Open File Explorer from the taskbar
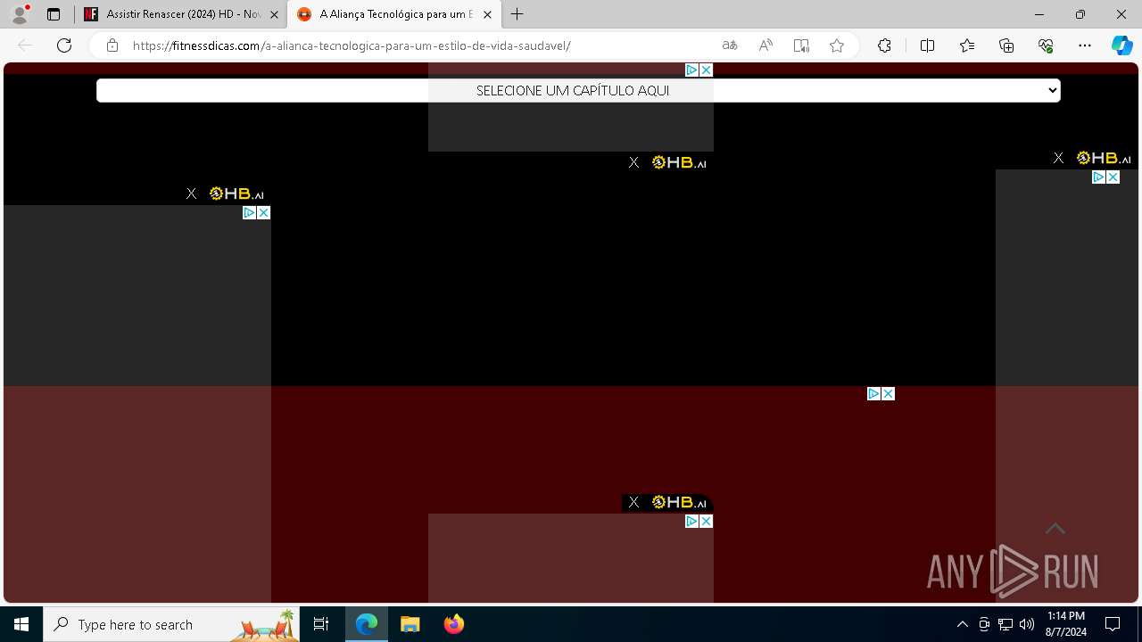 pos(410,624)
